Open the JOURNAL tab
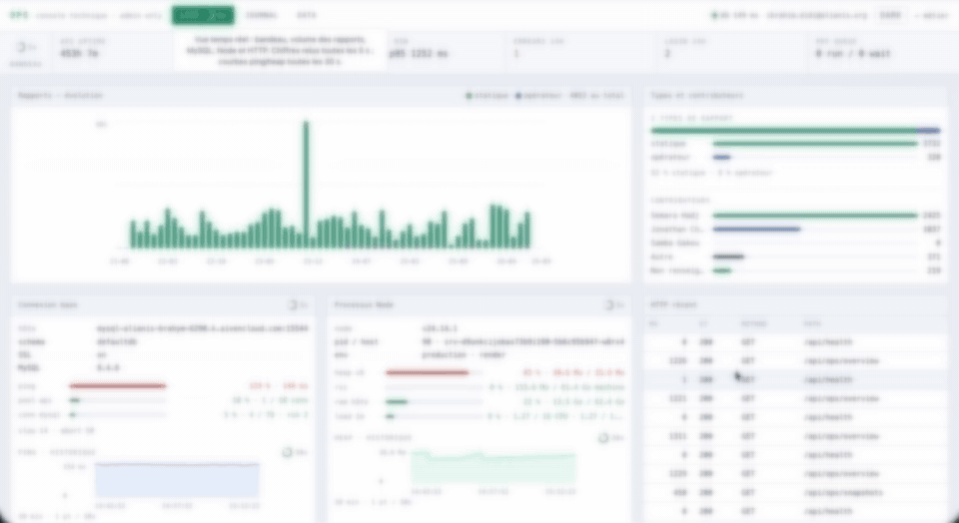 (261, 15)
